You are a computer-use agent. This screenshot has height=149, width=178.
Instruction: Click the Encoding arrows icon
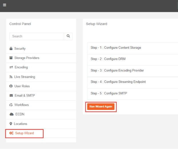point(11,68)
